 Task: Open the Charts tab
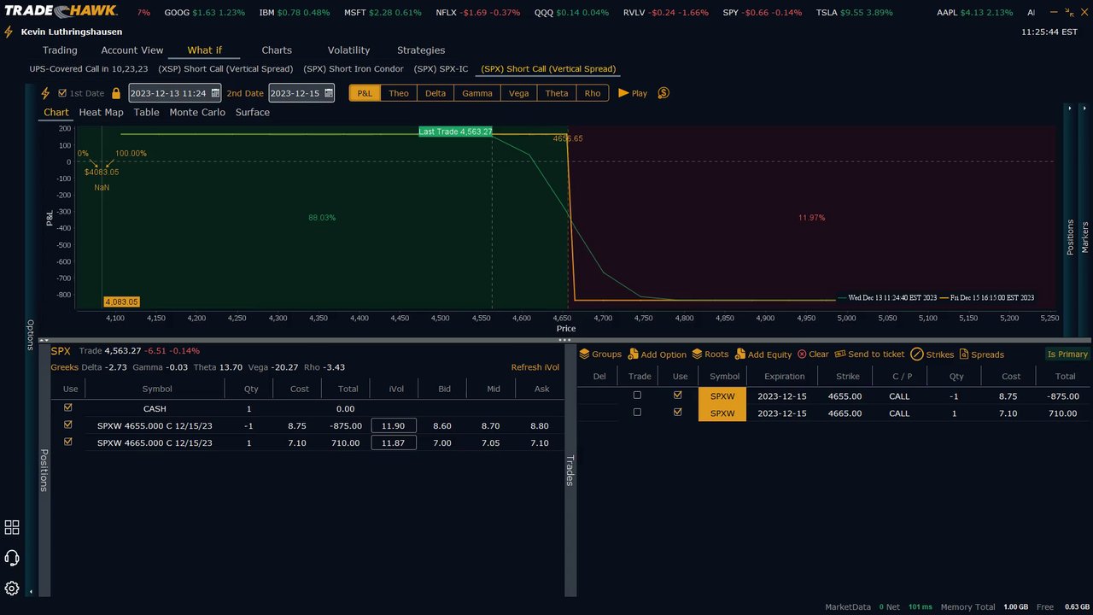point(277,50)
